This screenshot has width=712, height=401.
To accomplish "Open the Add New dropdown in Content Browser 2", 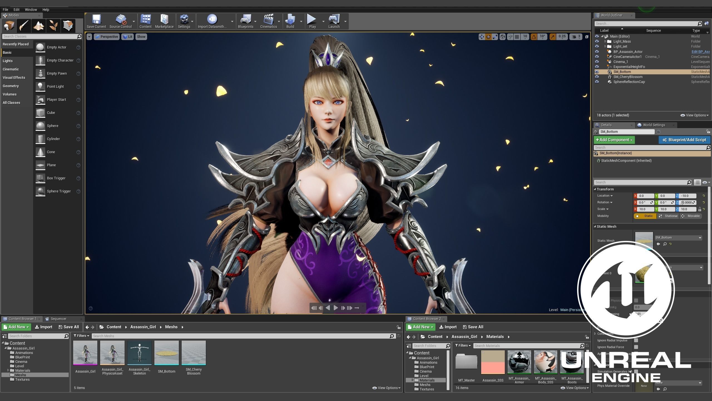I will point(421,327).
